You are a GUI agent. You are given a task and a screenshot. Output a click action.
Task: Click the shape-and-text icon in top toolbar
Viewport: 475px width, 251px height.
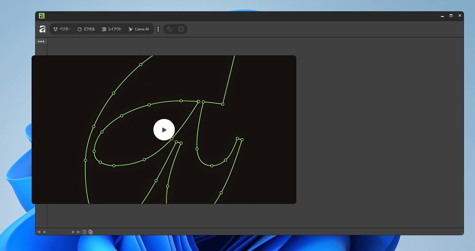pyautogui.click(x=170, y=29)
